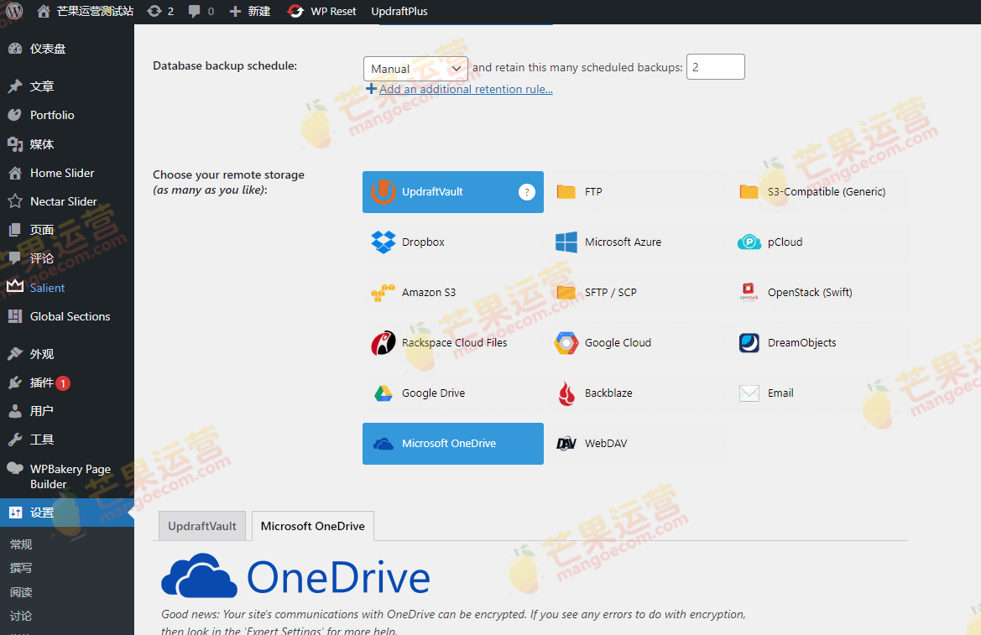Screen dimensions: 981x635
Task: Click the plugins update badge showing 1
Action: coord(63,383)
